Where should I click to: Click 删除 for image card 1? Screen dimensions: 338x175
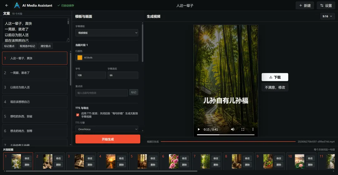coord(27,165)
